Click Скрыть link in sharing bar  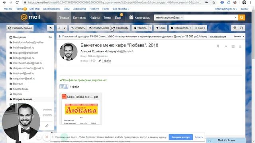pyautogui.click(x=199, y=137)
